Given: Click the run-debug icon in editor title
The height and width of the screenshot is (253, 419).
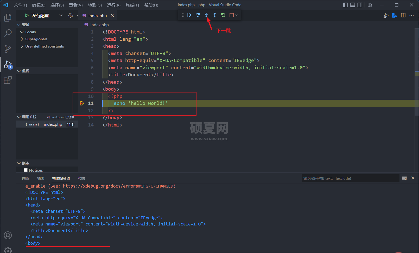Looking at the screenshot, I should [386, 16].
